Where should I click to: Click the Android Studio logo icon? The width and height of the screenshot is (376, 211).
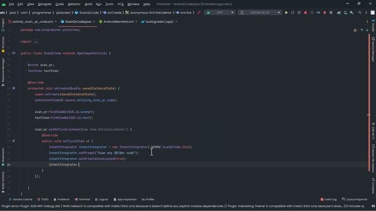pyautogui.click(x=4, y=4)
